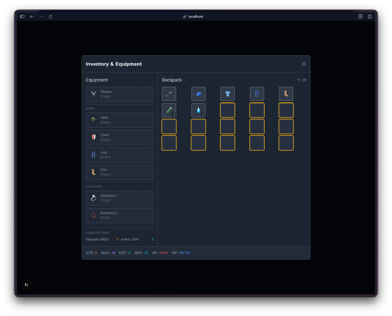The image size is (392, 316).
Task: Click the blue cap item in the backpack
Action: [x=198, y=94]
